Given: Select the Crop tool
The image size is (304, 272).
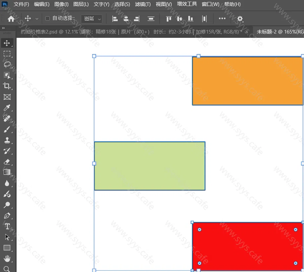Looking at the screenshot, I should click(x=7, y=86).
